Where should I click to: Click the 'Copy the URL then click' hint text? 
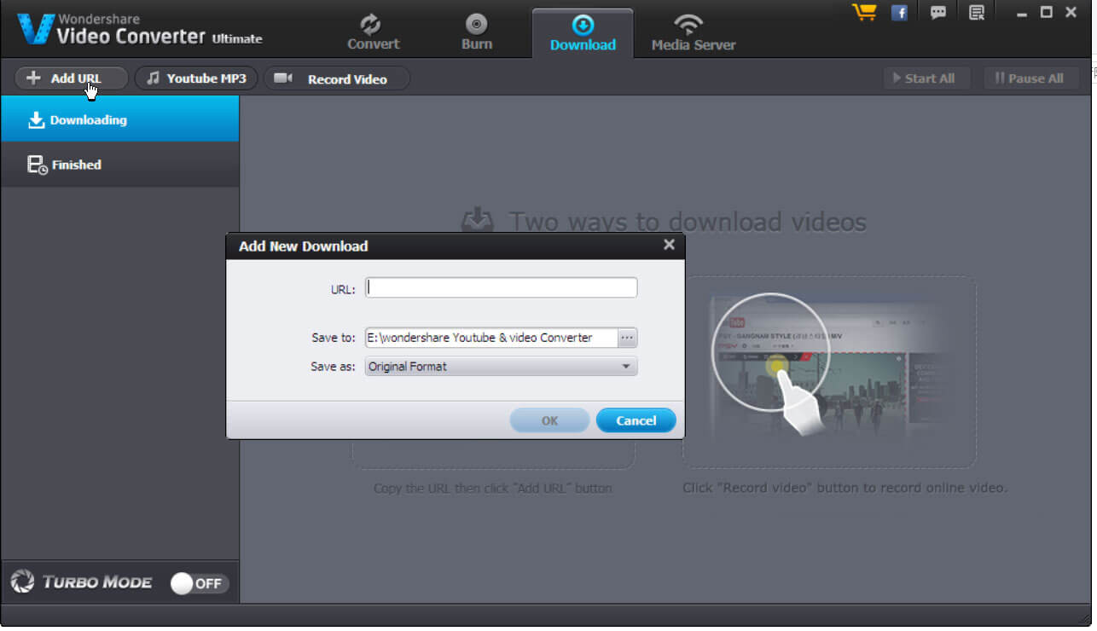493,489
